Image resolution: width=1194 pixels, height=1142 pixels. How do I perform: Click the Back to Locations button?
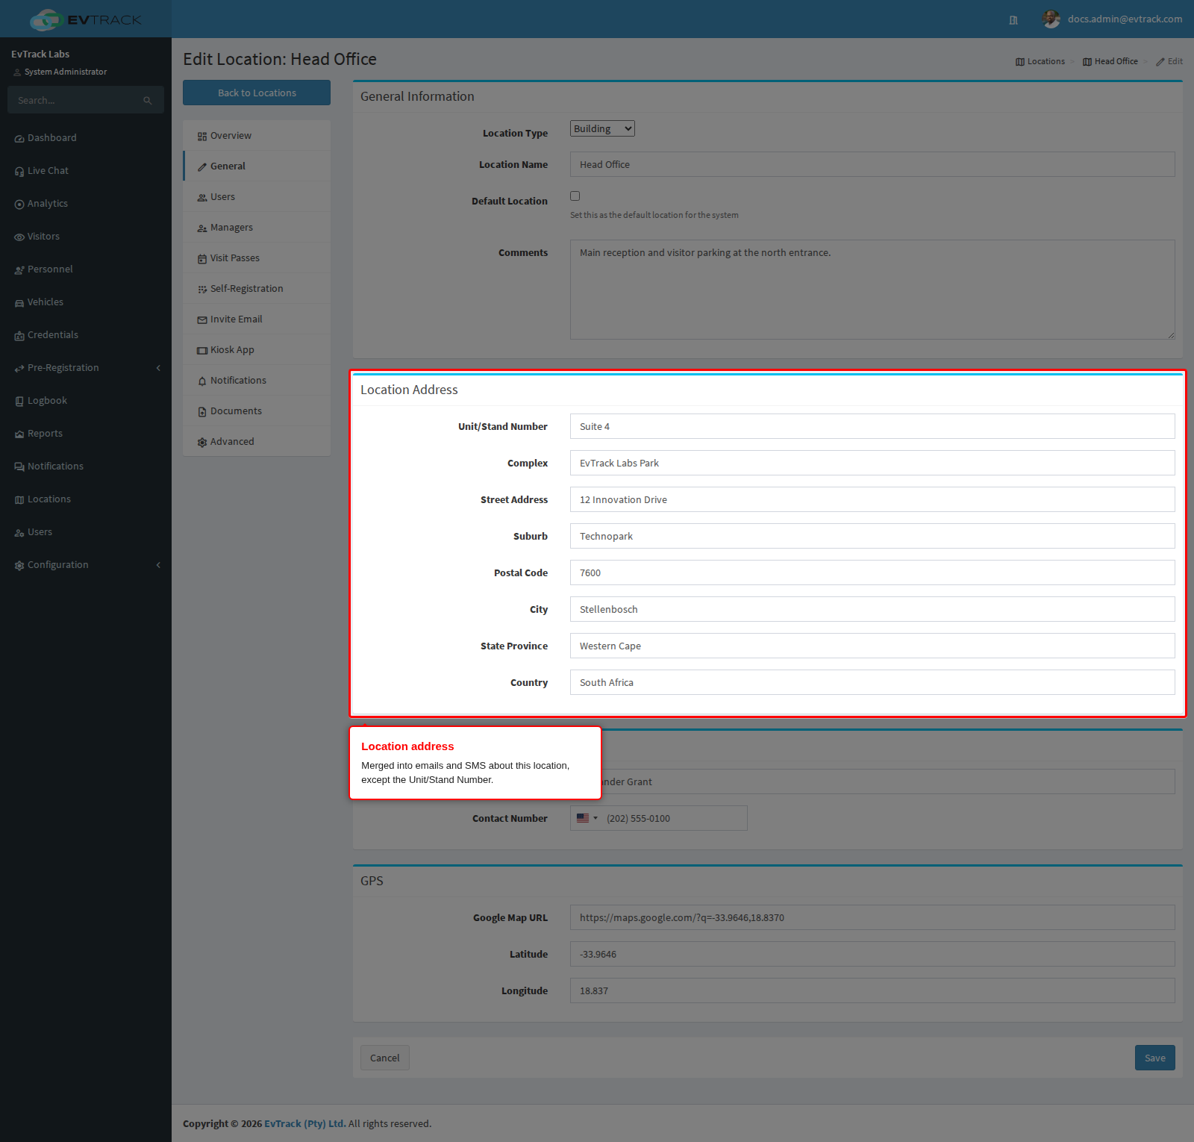point(257,93)
